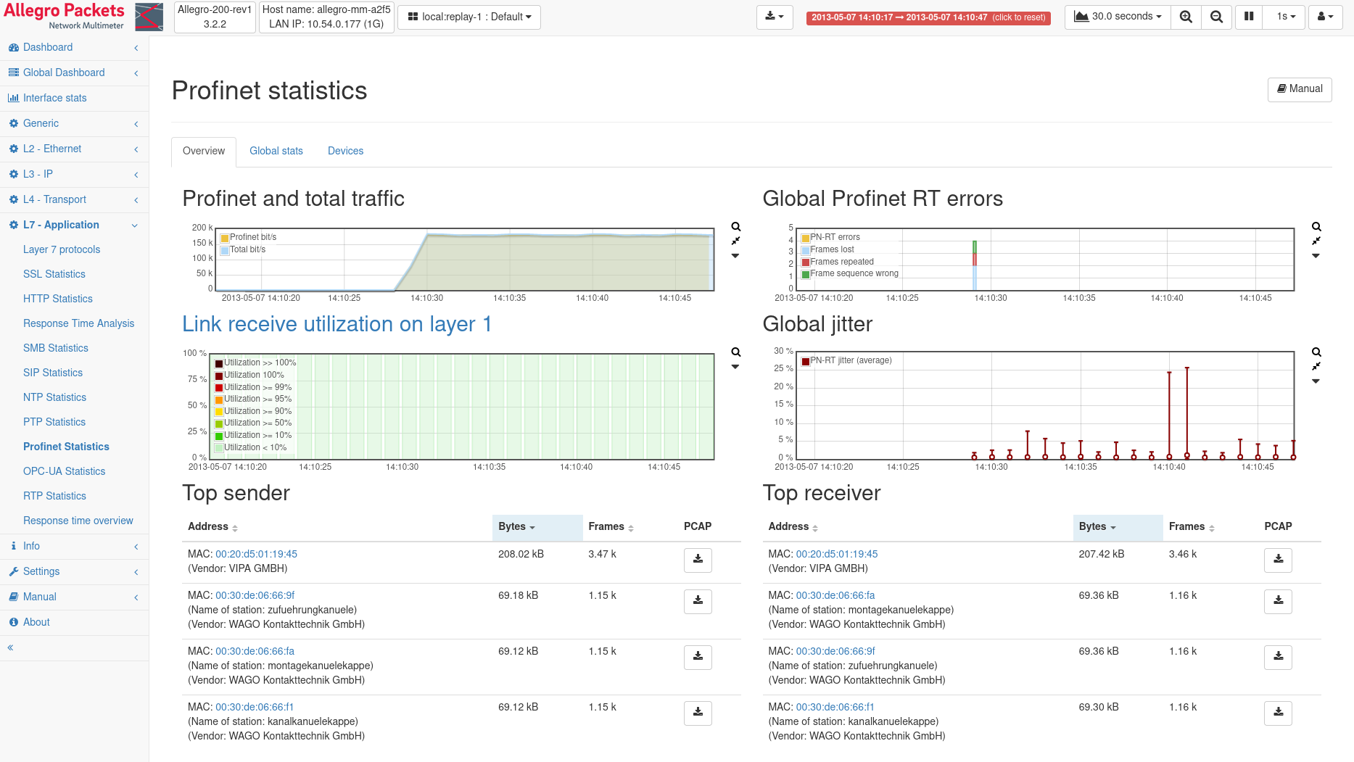Screen dimensions: 1354x762
Task: Download PCAP for top receiver 00:30:de:06:66:f1
Action: (1278, 713)
